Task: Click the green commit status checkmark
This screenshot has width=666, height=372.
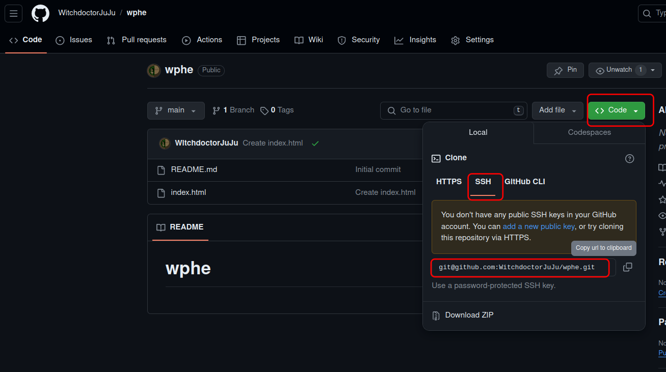Action: click(315, 144)
